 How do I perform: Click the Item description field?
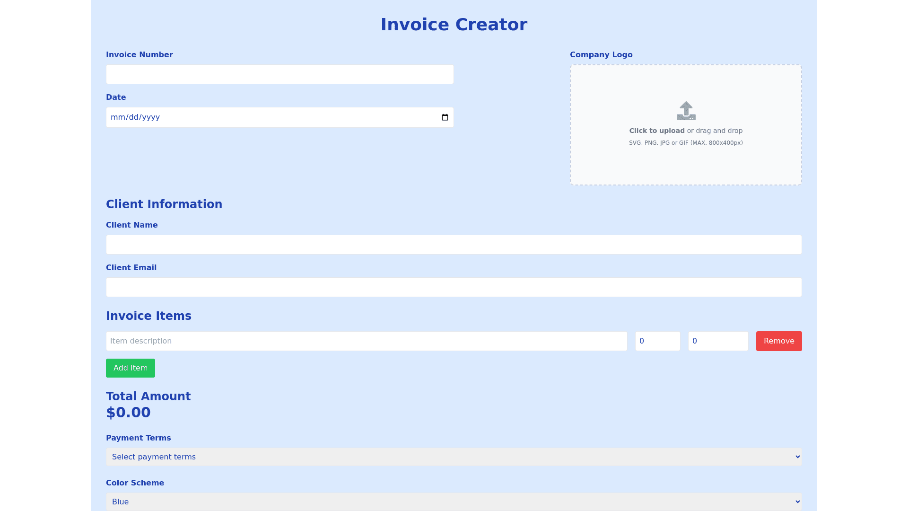pos(366,341)
